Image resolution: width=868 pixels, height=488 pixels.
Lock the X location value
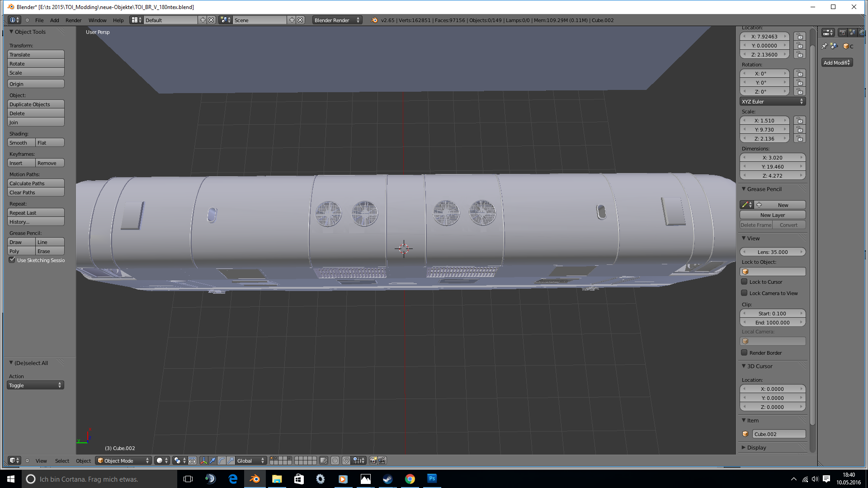point(800,37)
